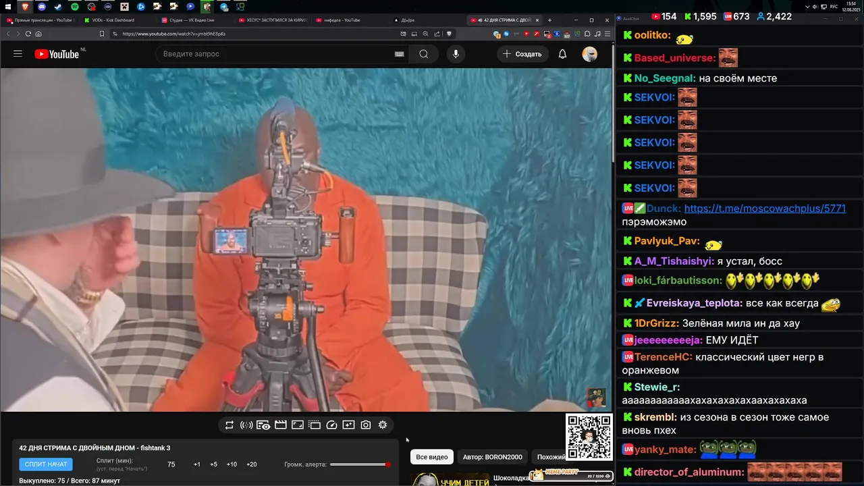Screen dimensions: 864x486
Task: Select the 'Автор: BORON2000' filter chip
Action: (x=493, y=457)
